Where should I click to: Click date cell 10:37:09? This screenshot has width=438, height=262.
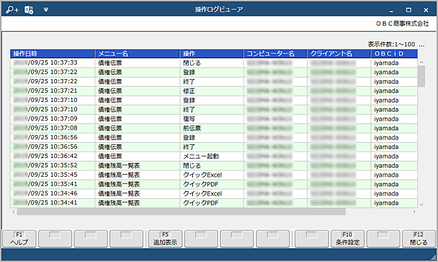point(53,119)
